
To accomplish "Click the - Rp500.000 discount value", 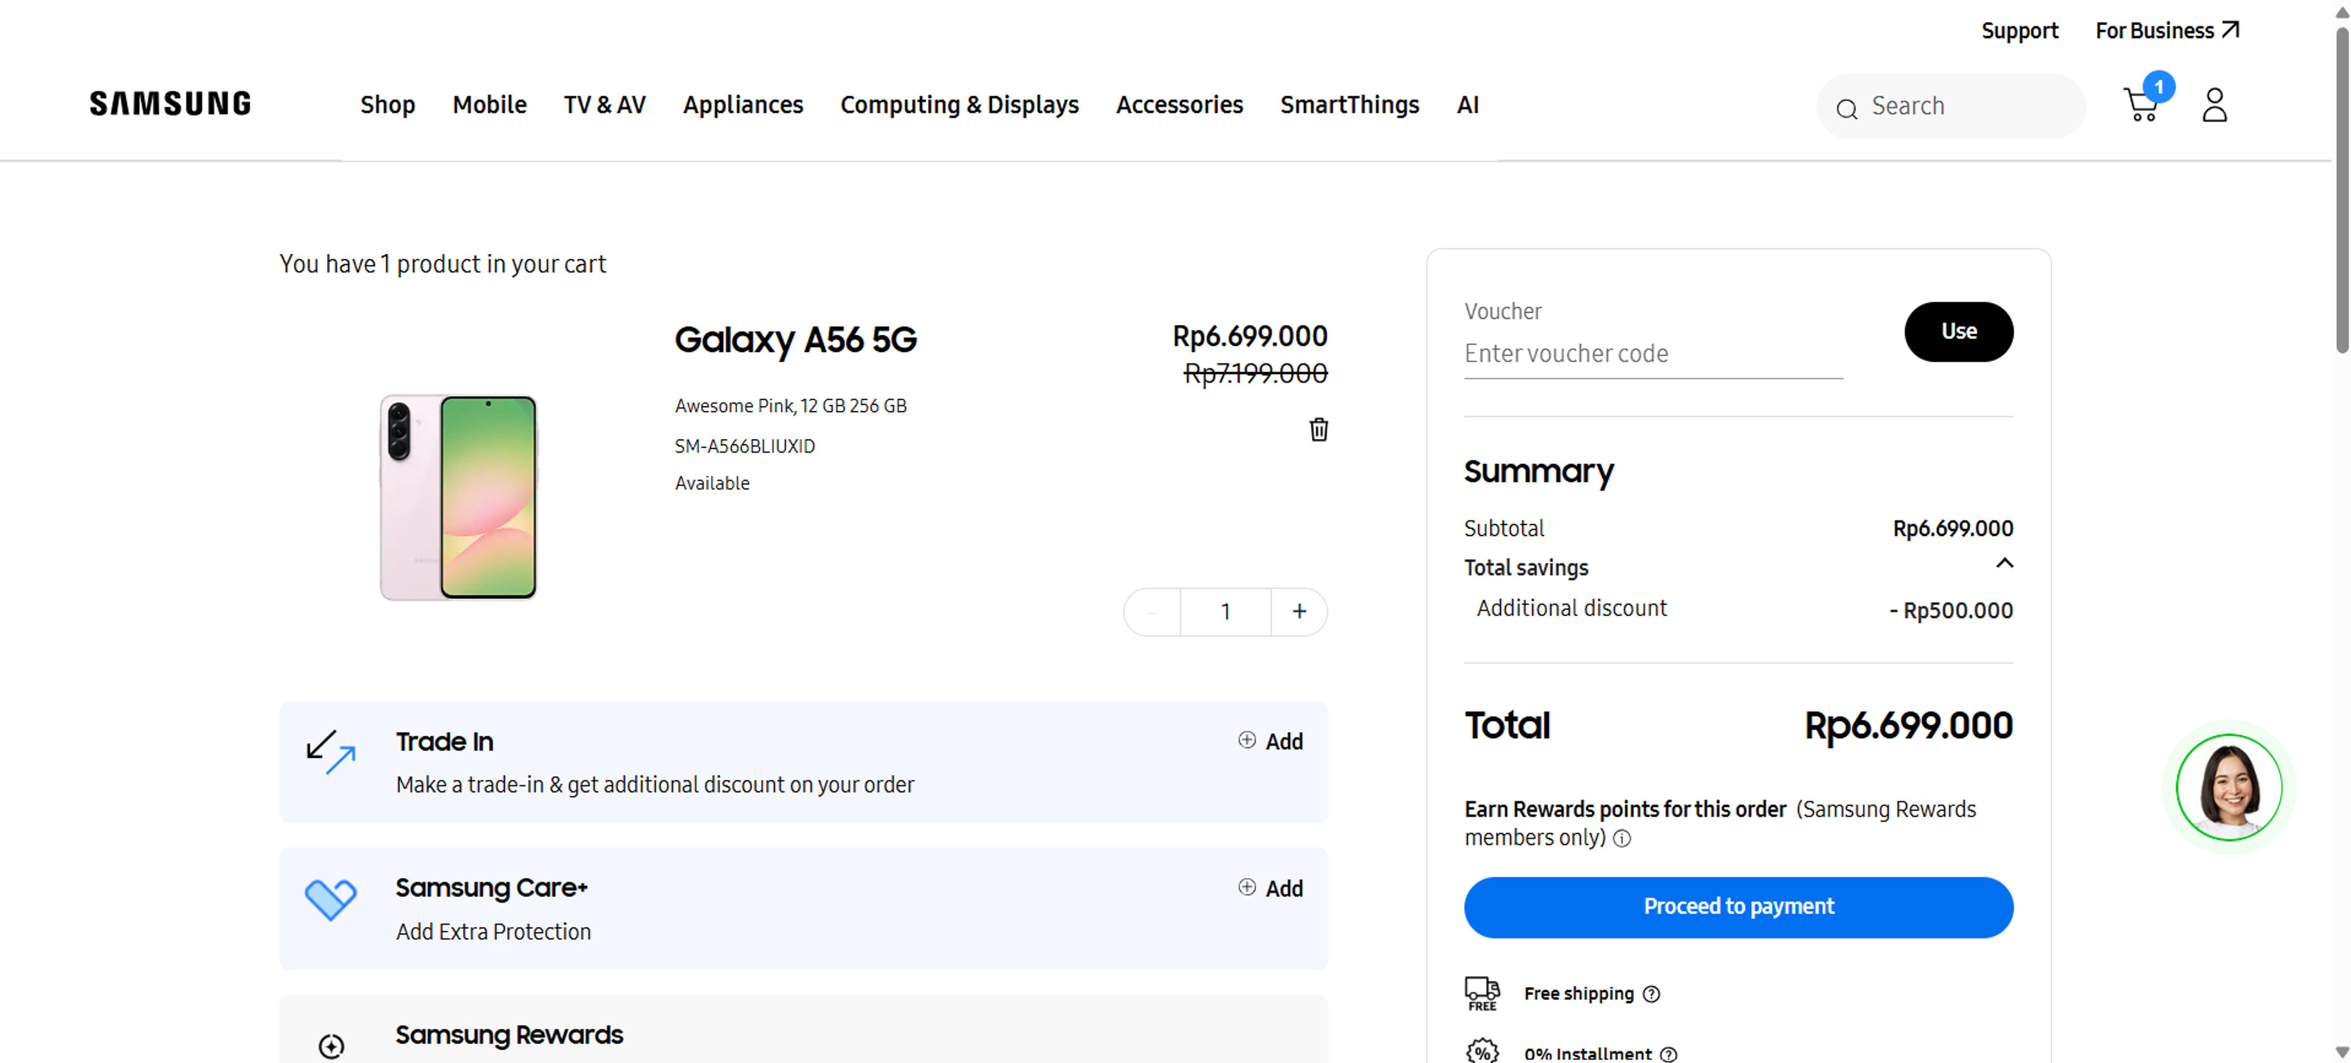I will click(1951, 610).
